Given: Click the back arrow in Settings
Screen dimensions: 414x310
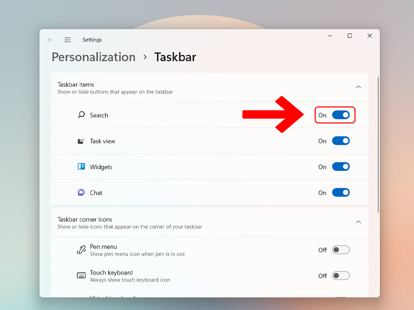Looking at the screenshot, I should [x=50, y=40].
